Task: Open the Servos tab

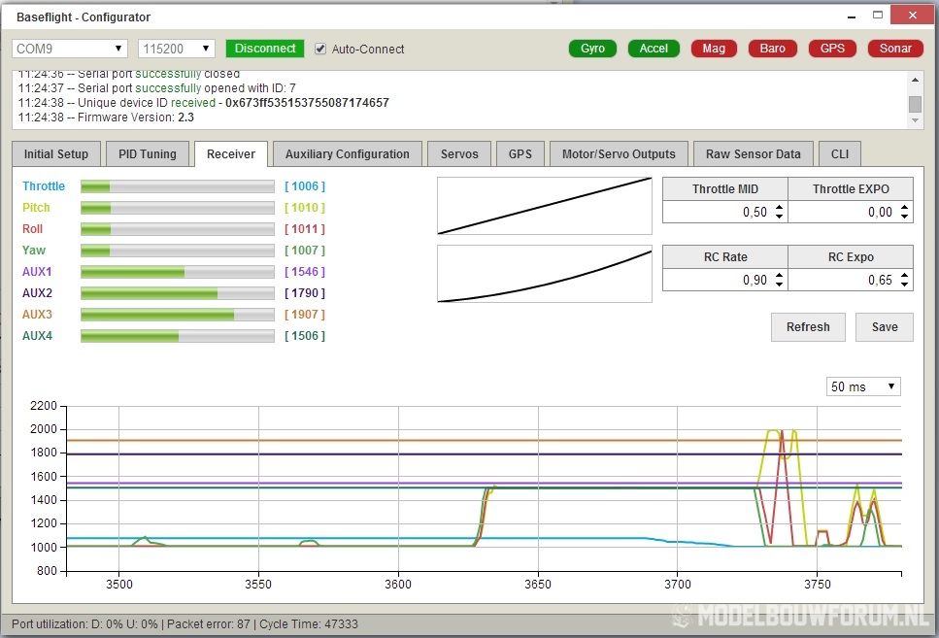Action: [x=459, y=154]
